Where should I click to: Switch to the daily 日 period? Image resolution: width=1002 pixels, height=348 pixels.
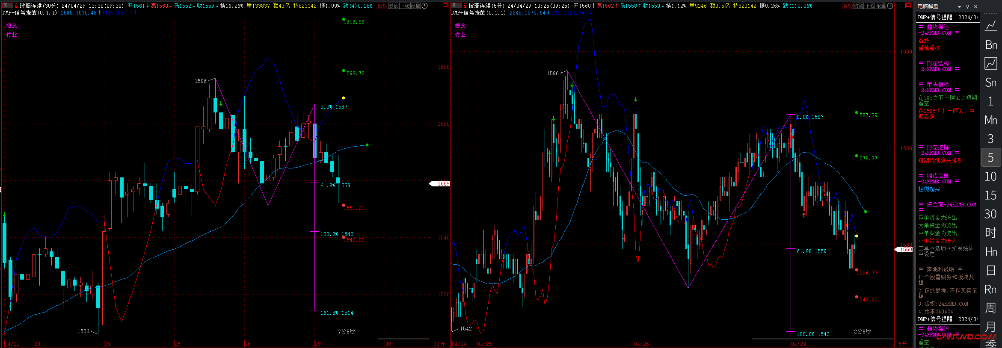991,271
